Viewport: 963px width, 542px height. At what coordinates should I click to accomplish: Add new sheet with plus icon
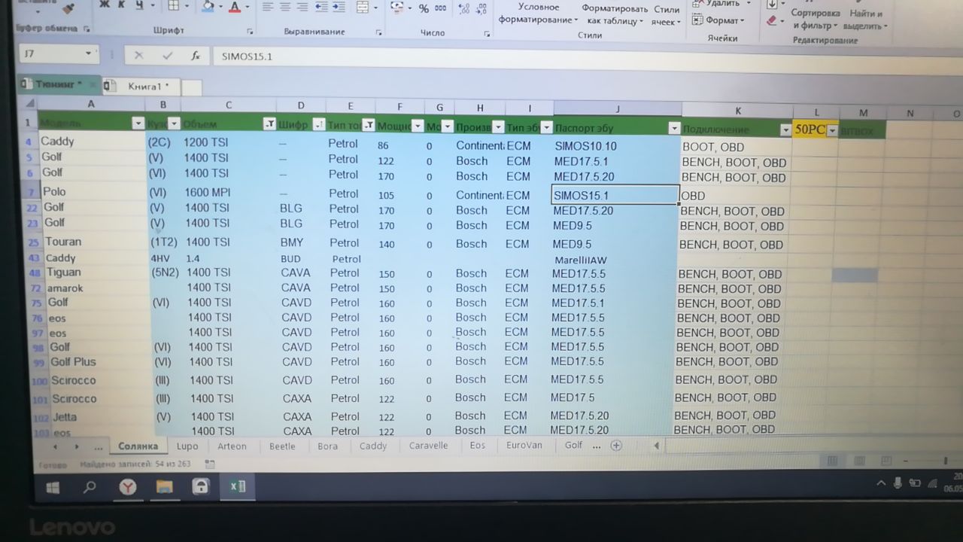tap(616, 446)
